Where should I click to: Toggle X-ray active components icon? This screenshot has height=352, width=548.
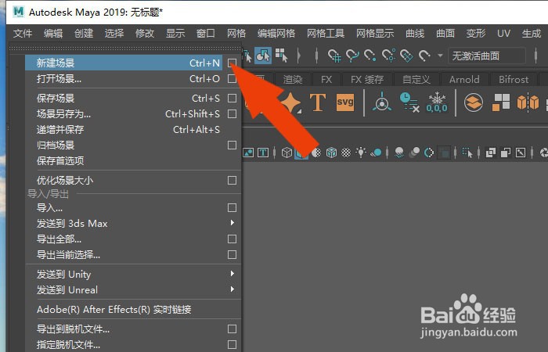coord(506,153)
